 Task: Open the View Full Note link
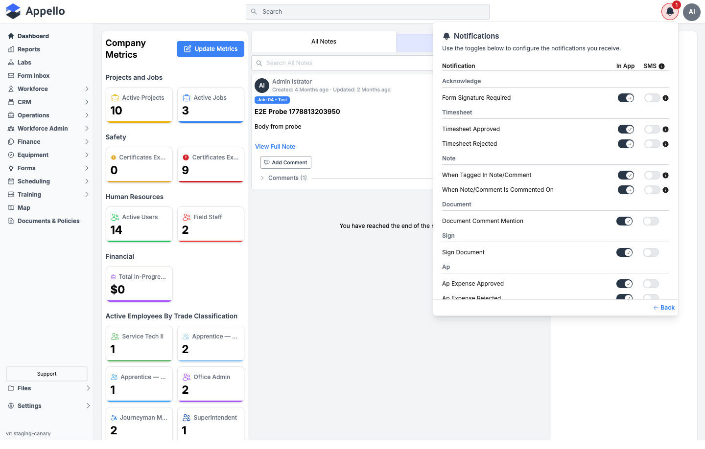[x=275, y=147]
